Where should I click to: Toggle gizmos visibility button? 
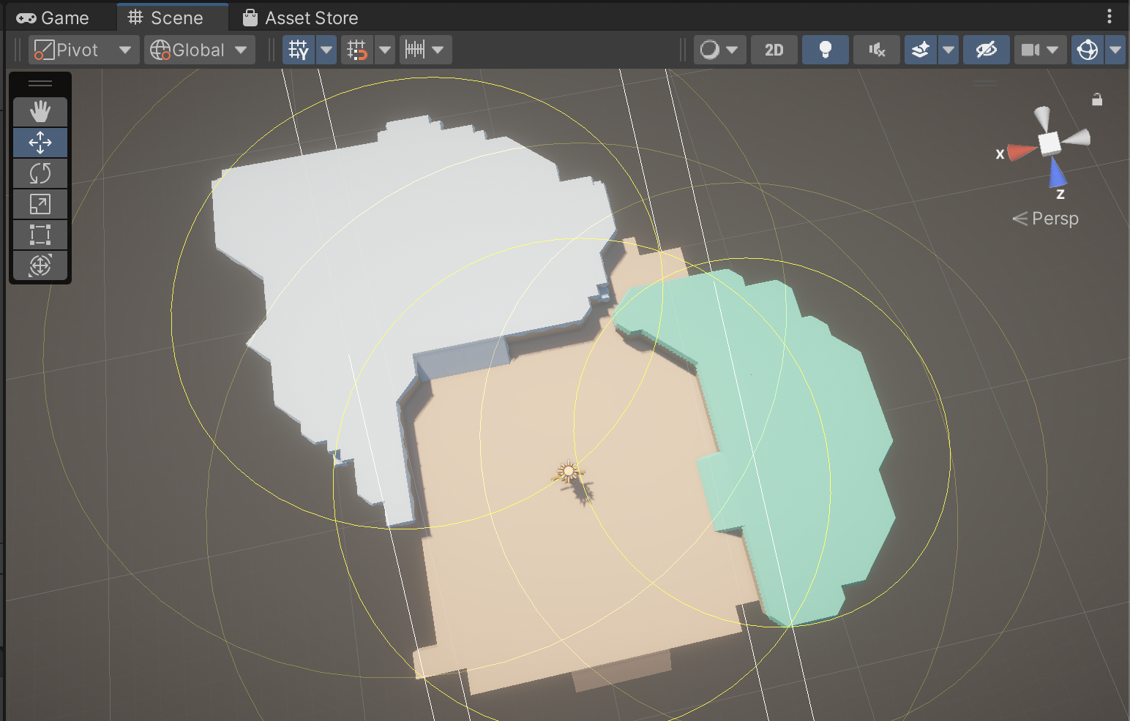pos(1088,50)
